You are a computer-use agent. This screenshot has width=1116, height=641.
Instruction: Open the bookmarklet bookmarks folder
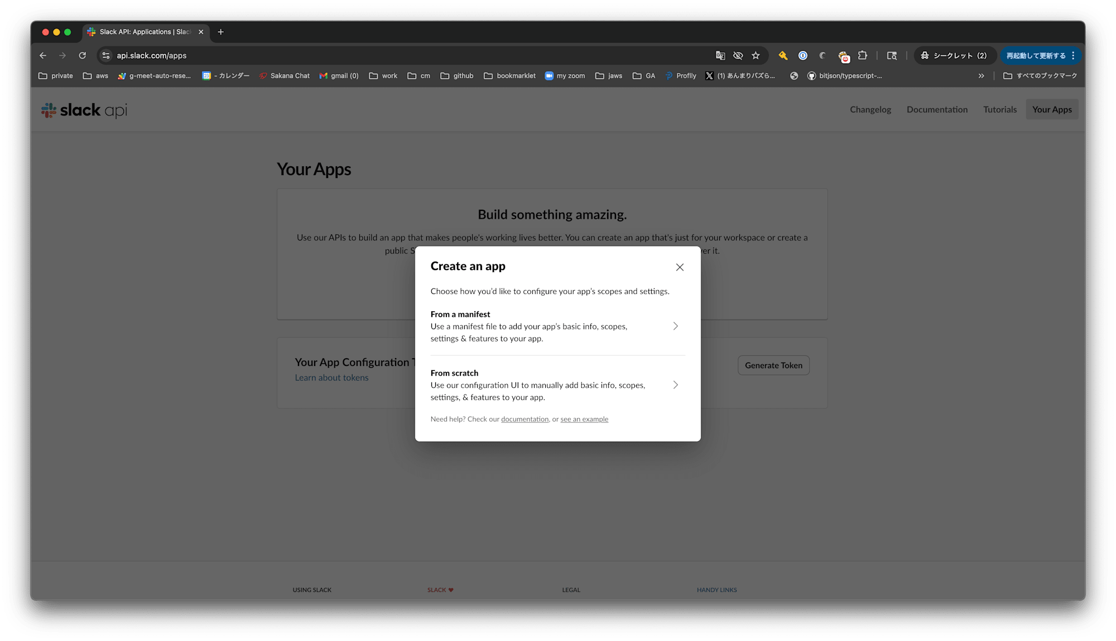[510, 76]
